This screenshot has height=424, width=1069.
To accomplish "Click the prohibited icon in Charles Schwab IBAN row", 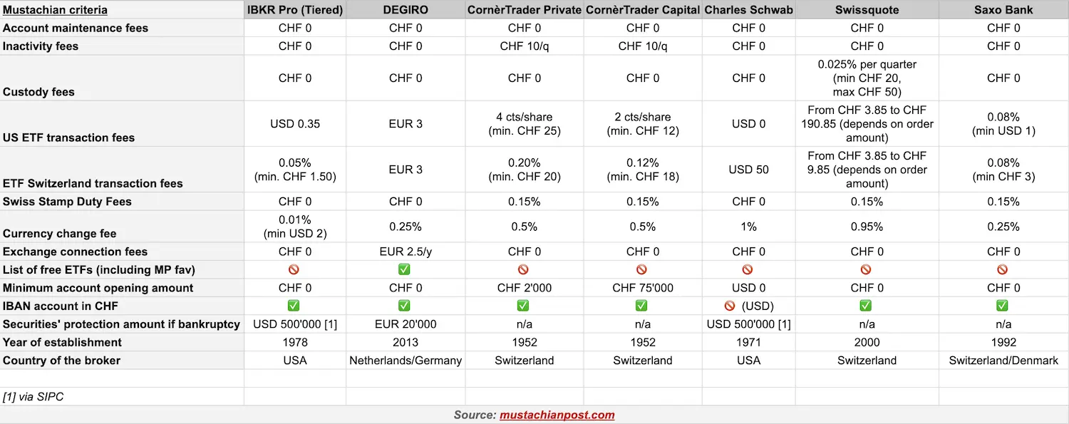I will [730, 306].
